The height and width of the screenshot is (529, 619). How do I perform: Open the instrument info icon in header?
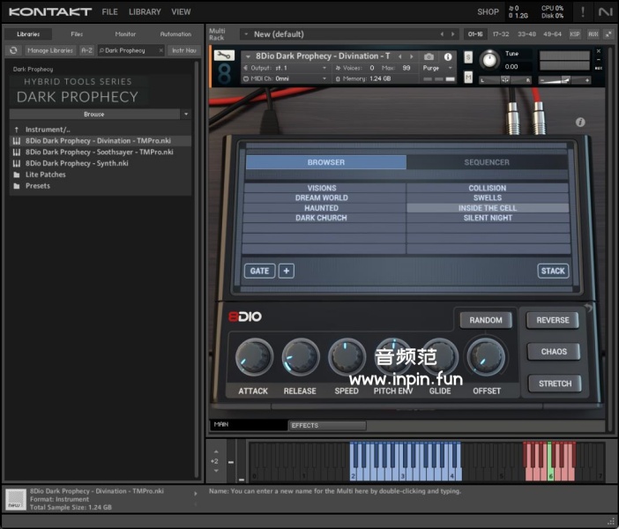pos(447,56)
